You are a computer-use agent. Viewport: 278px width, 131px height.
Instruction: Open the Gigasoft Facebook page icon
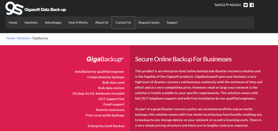click(x=252, y=5)
